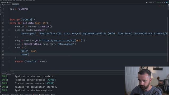Open the Current File run configuration dropdown
This screenshot has width=169, height=95.
(152, 2)
